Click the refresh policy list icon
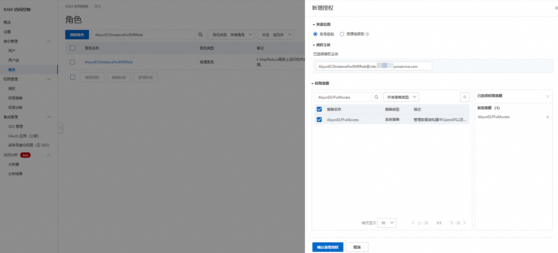558x253 pixels. point(465,97)
